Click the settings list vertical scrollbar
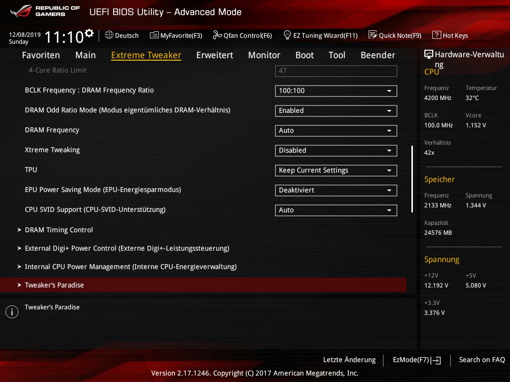 pyautogui.click(x=412, y=179)
